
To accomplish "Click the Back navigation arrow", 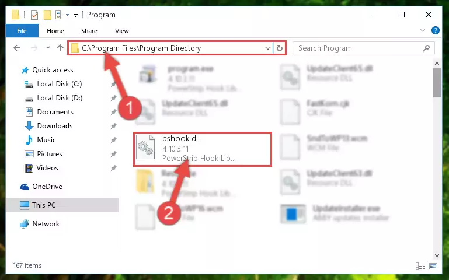I will 17,48.
